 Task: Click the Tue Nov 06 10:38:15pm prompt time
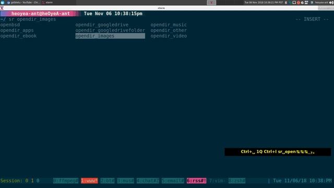click(113, 14)
